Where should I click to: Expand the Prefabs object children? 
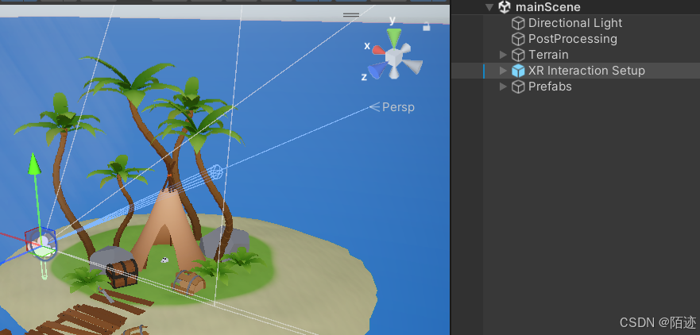[503, 87]
